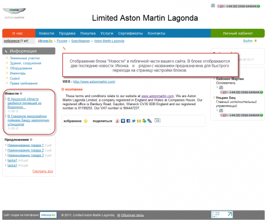Visit http://www.astonmartin.com/ WEB link
The image size is (267, 220).
(x=94, y=82)
